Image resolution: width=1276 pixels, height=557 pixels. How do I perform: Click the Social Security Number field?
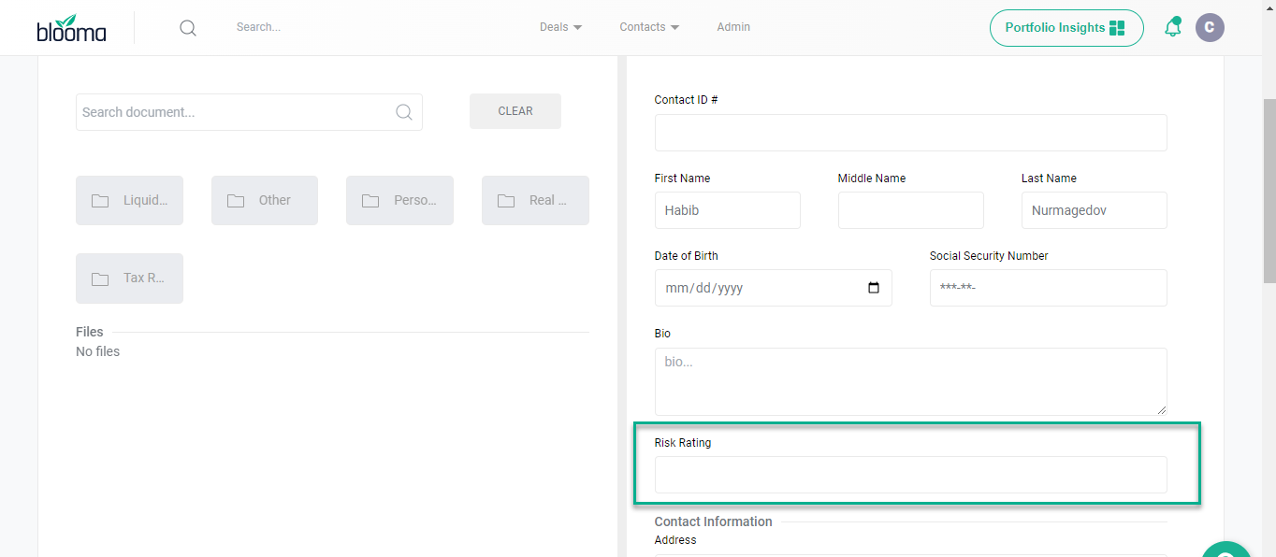[x=1048, y=288]
